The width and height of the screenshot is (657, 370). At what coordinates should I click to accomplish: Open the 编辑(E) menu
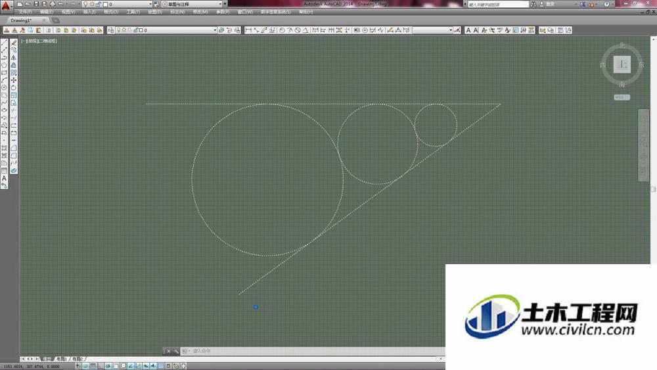coord(47,12)
